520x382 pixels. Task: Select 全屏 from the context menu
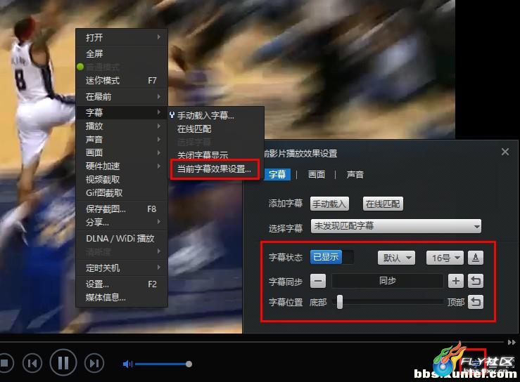[122, 53]
